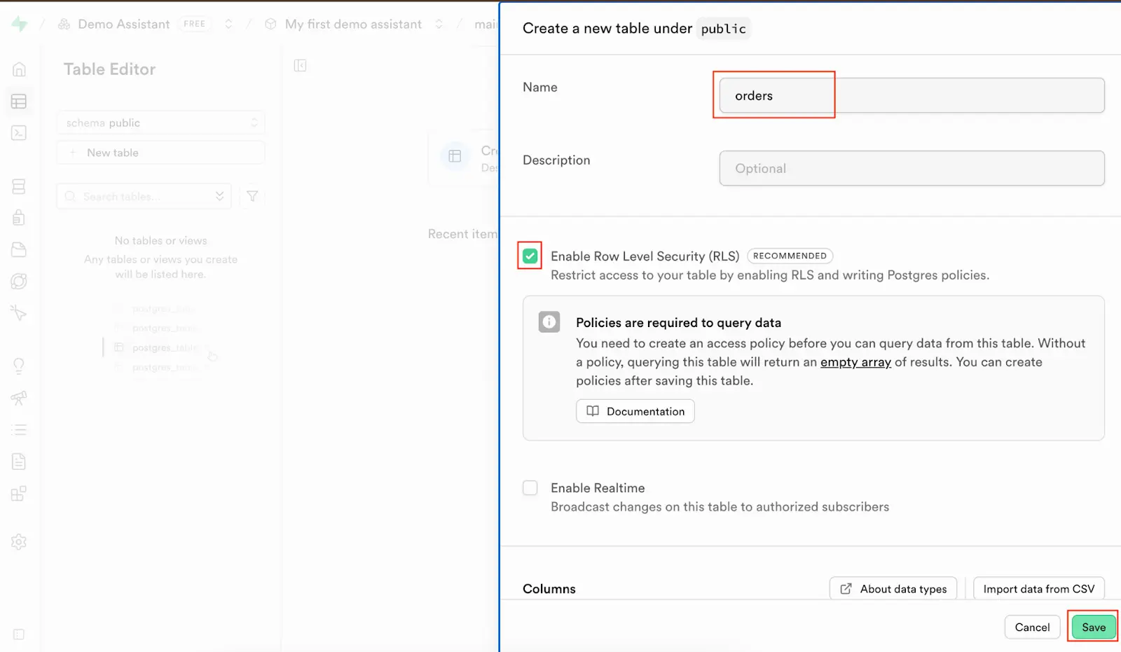Open the SQL Editor sidebar icon

(19, 133)
